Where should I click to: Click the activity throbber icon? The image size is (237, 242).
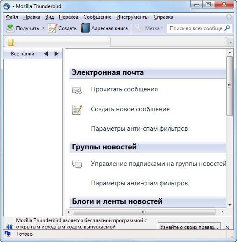pyautogui.click(x=229, y=17)
